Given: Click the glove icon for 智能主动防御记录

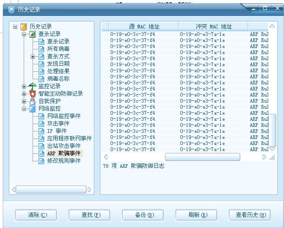Looking at the screenshot, I should 33,94.
